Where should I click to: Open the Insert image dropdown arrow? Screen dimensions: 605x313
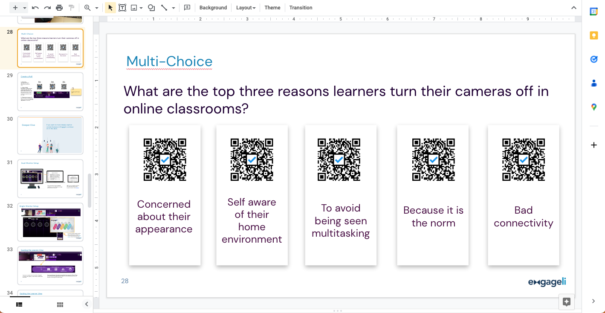tap(141, 8)
